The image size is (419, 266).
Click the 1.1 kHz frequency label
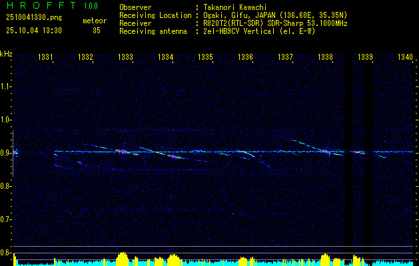click(5, 86)
